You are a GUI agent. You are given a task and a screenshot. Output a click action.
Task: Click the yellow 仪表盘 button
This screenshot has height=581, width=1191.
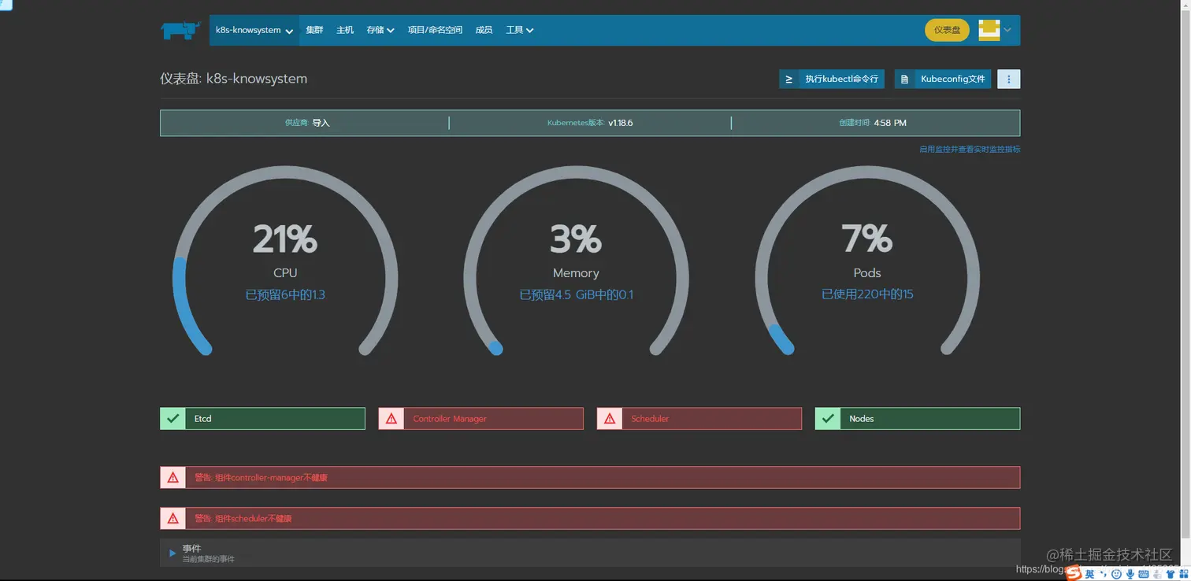tap(947, 30)
